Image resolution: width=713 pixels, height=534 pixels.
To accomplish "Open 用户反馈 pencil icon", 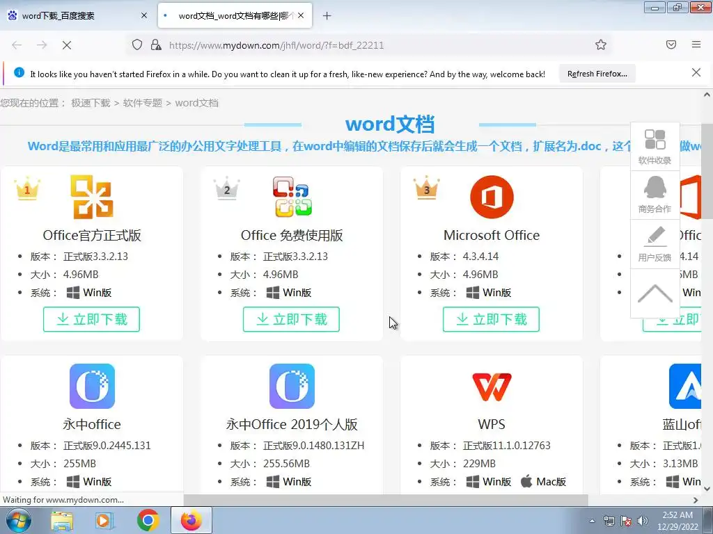I will point(655,244).
